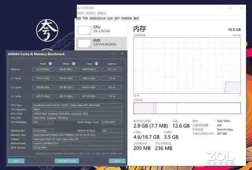Viewport: 252px width, 170px height.
Task: Click the in-use value 2.9 GB (7.7 MB)
Action: (150, 126)
